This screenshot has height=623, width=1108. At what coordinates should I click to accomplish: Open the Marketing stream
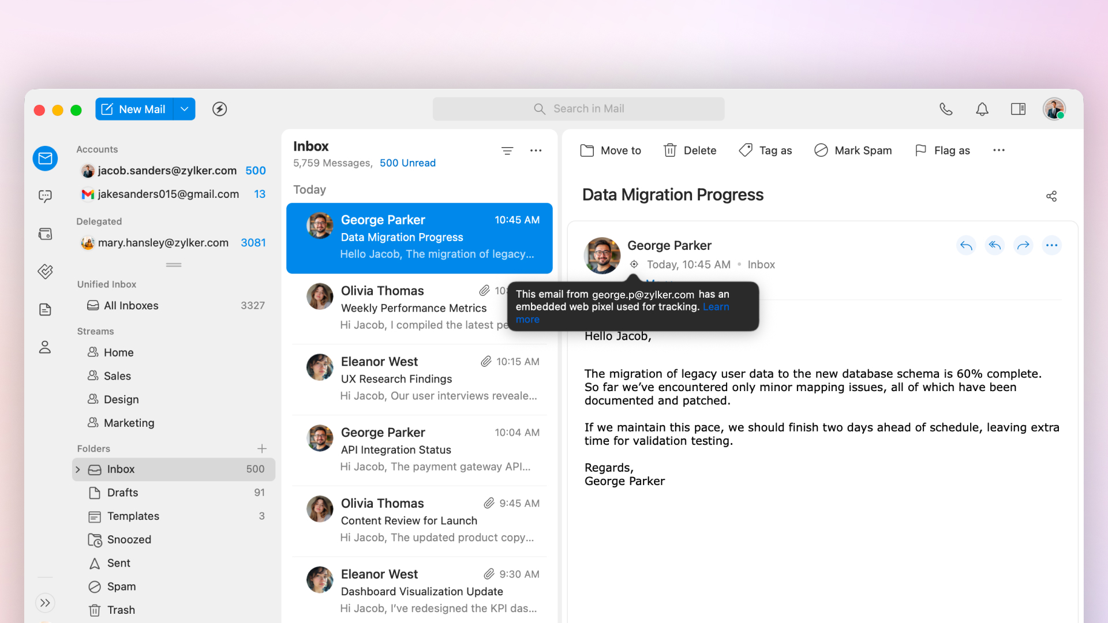(129, 423)
